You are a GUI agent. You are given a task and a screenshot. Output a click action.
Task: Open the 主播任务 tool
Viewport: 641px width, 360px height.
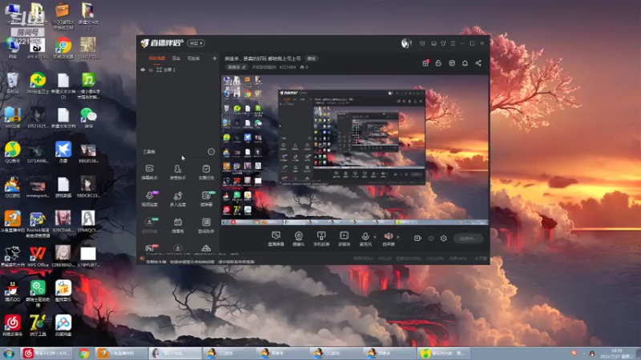click(x=206, y=172)
